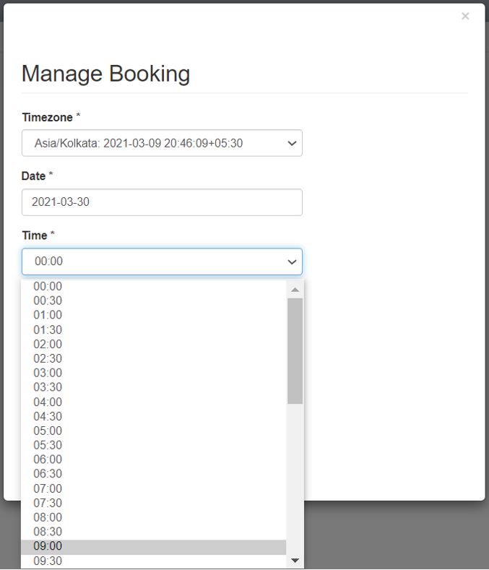Click the chevron arrow on Time field
Image resolution: width=489 pixels, height=570 pixels.
(292, 262)
